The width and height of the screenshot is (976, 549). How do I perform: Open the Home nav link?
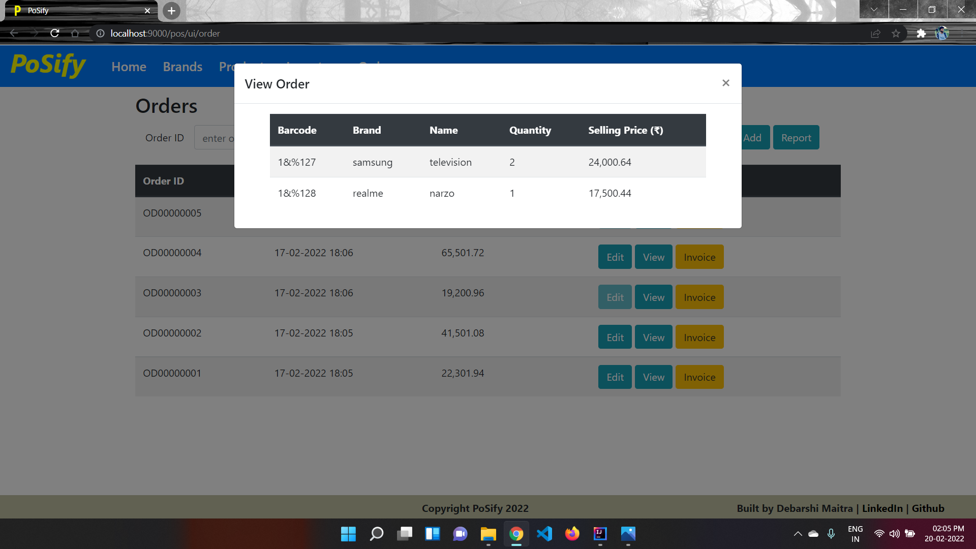(x=129, y=67)
